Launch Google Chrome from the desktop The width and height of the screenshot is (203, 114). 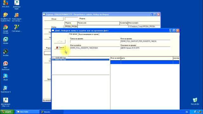pyautogui.click(x=6, y=29)
